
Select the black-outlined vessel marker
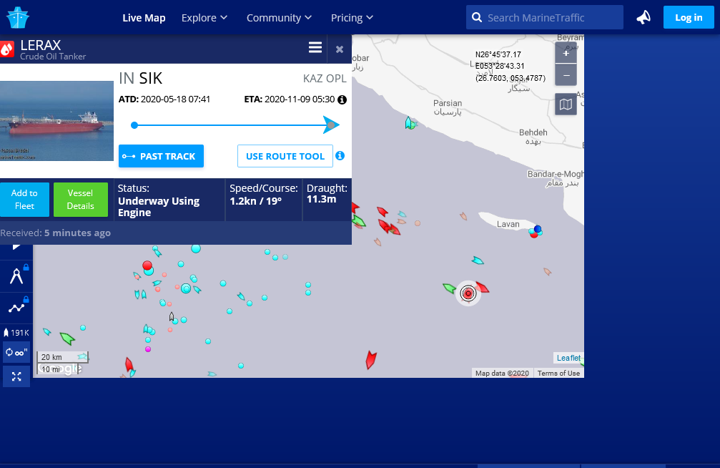[x=172, y=316]
